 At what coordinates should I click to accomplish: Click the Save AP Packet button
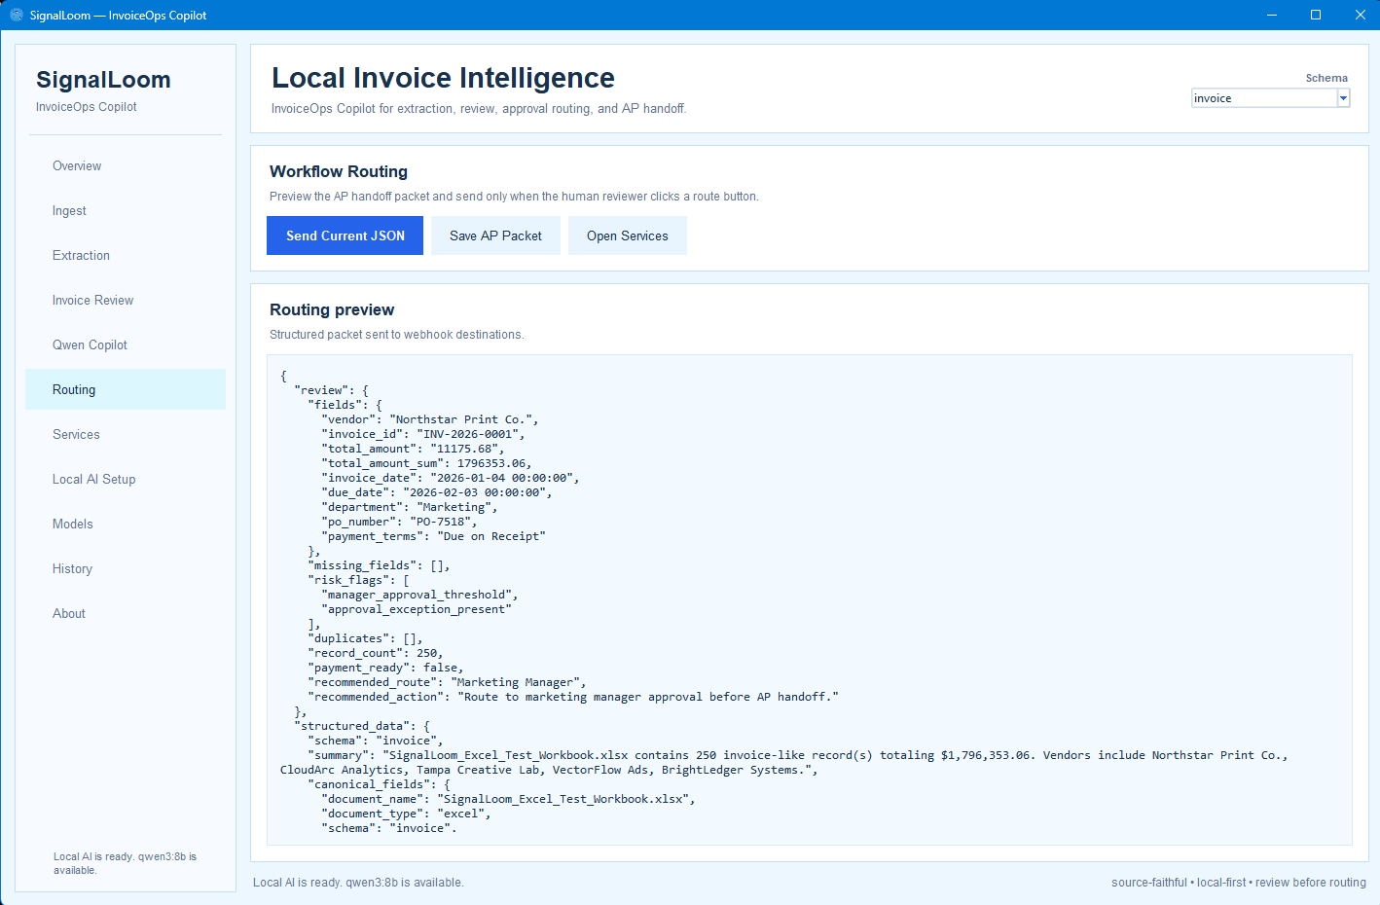[x=495, y=235]
